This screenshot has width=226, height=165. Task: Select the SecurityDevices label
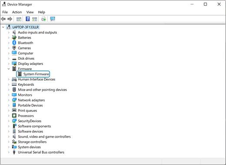click(x=30, y=121)
